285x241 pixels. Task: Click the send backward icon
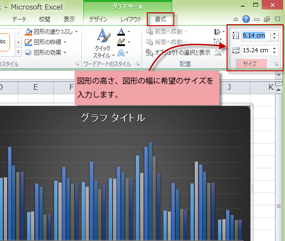point(150,42)
